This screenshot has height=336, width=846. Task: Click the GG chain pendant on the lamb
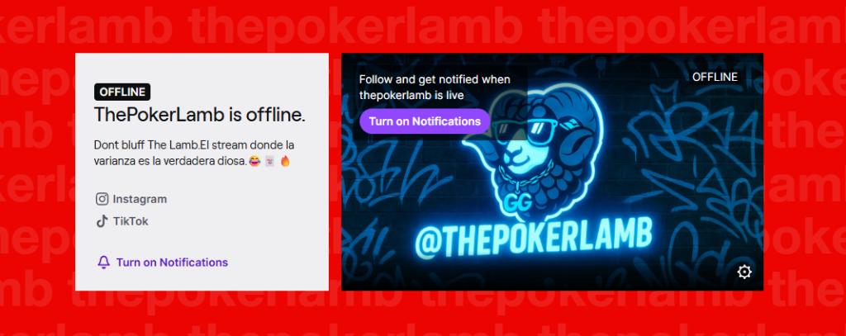tap(519, 201)
